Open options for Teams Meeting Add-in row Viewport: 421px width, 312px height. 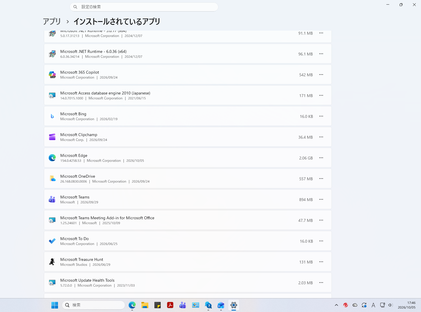tap(321, 220)
